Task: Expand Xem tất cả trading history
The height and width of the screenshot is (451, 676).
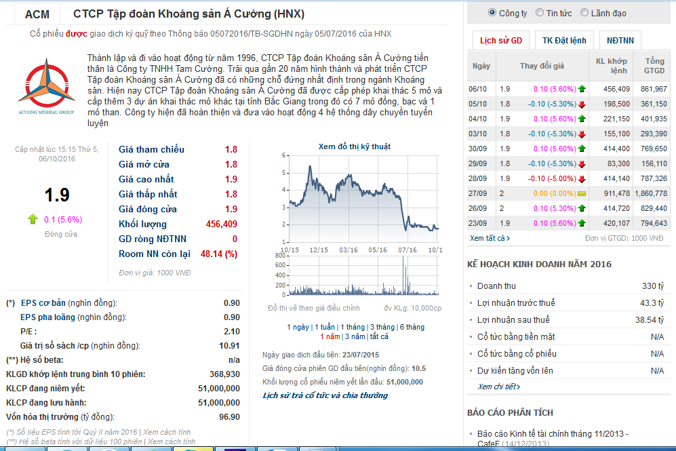Action: [x=490, y=238]
